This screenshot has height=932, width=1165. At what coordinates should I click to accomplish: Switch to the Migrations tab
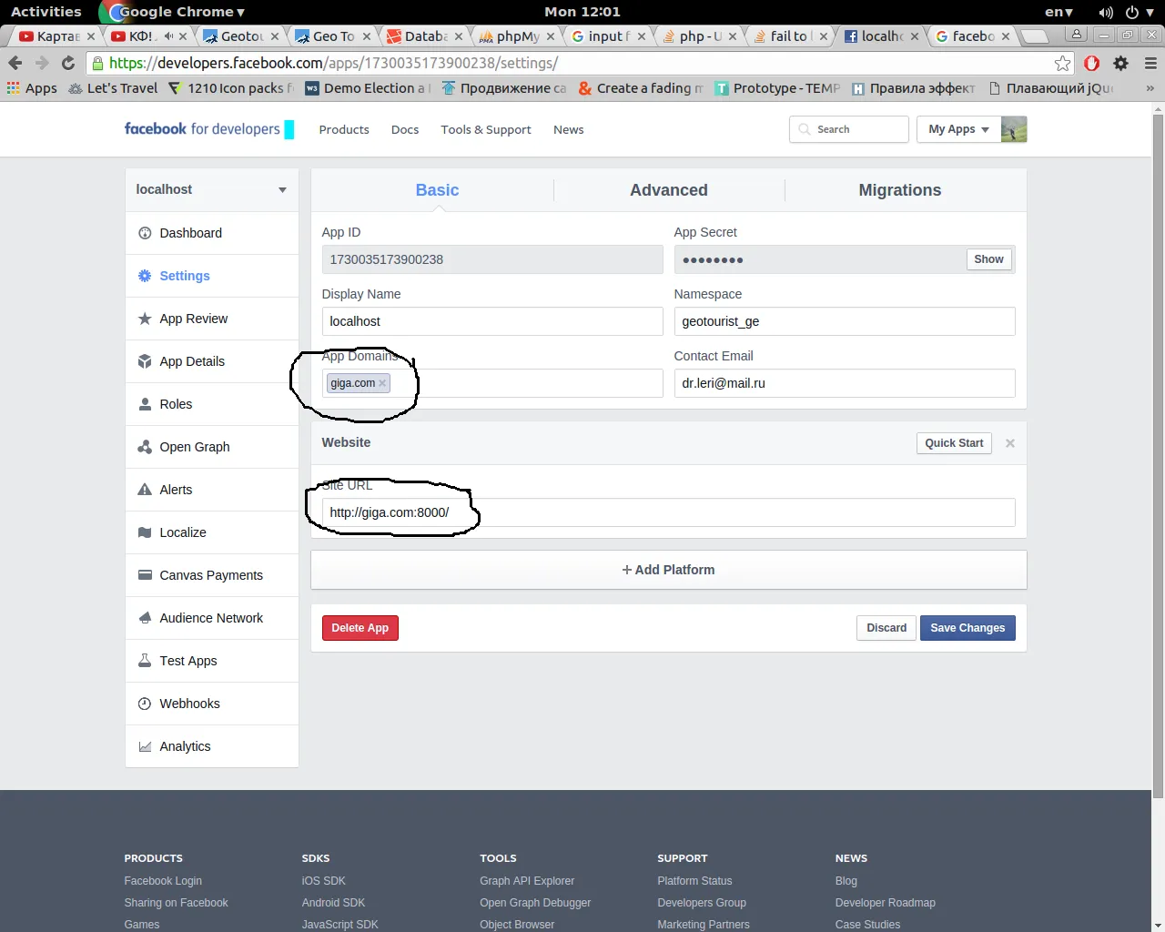click(900, 190)
